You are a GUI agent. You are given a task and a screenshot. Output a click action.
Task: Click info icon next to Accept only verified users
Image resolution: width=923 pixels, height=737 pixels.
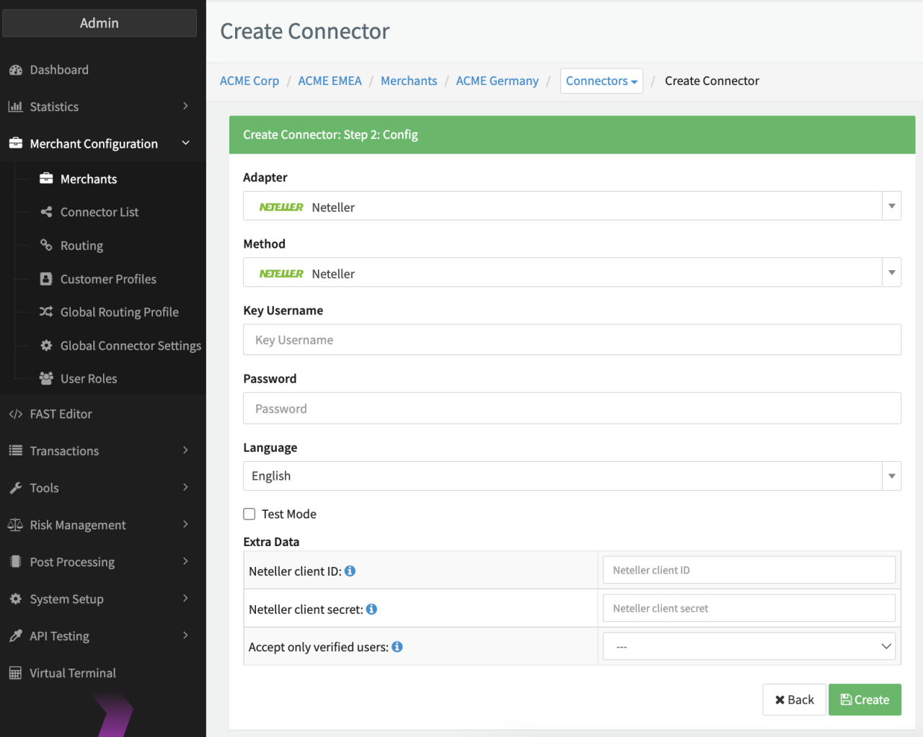[x=397, y=647]
